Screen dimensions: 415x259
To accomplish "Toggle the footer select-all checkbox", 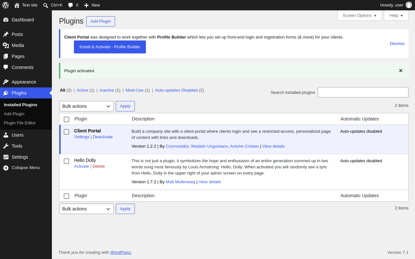I will 66,196.
